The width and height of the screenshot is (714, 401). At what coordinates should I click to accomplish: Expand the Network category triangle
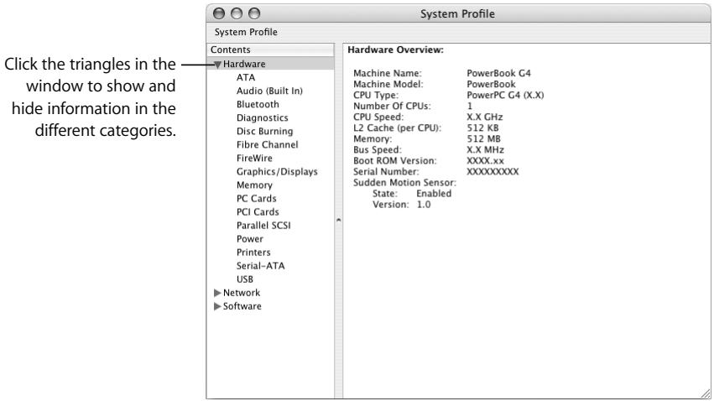pos(217,293)
